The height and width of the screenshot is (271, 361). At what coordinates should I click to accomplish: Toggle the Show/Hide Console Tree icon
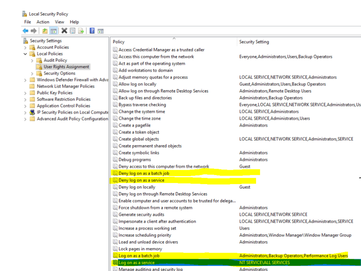(53, 31)
